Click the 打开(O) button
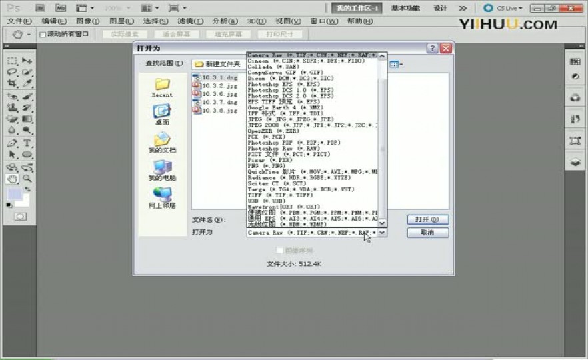Image resolution: width=588 pixels, height=360 pixels. 428,219
